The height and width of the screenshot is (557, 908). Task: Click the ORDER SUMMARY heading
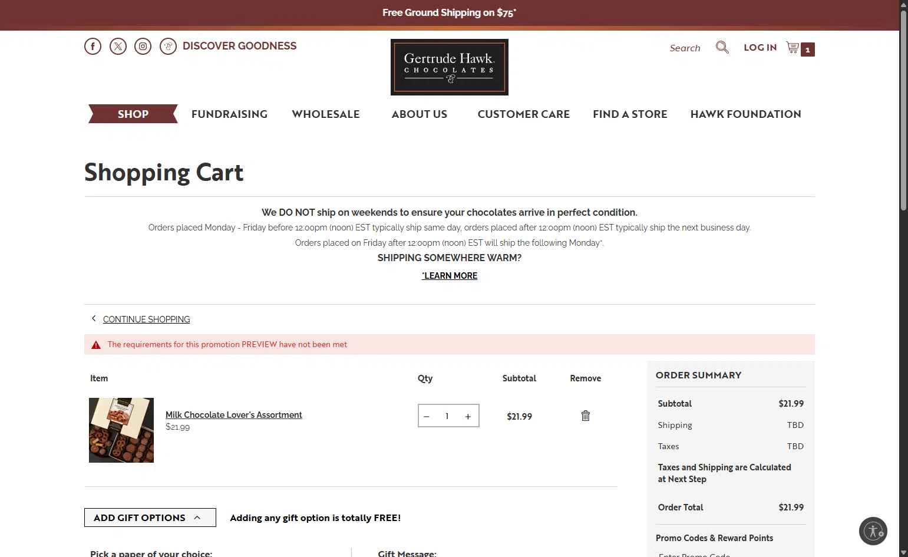tap(698, 375)
